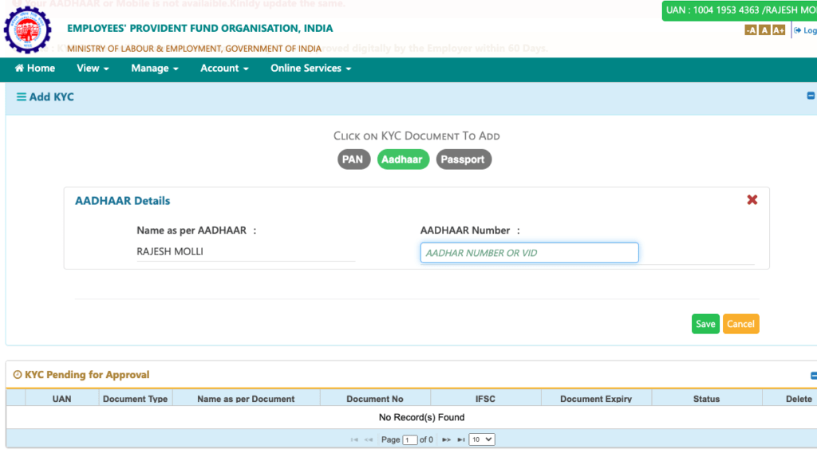Select the Passport document pill

point(464,160)
